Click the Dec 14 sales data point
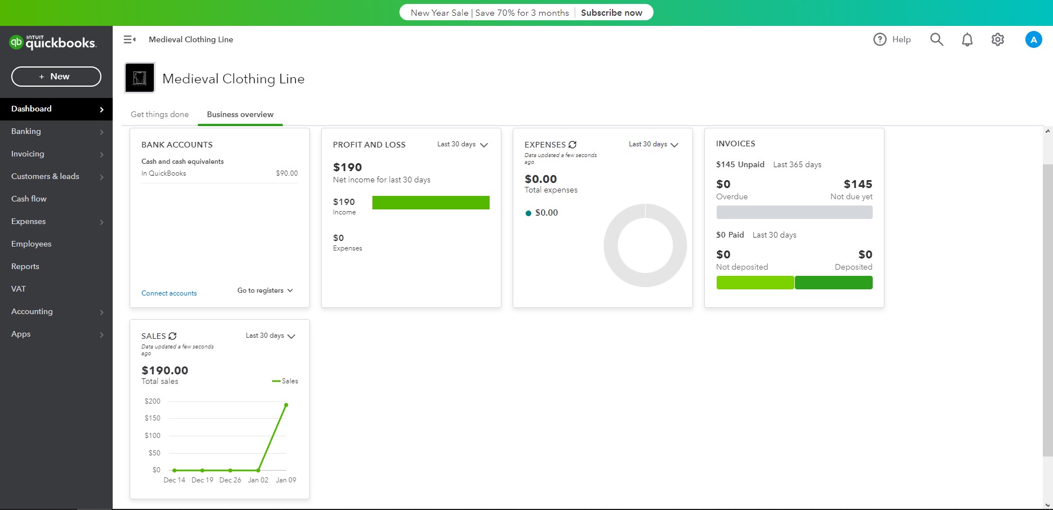The image size is (1053, 510). click(x=175, y=470)
